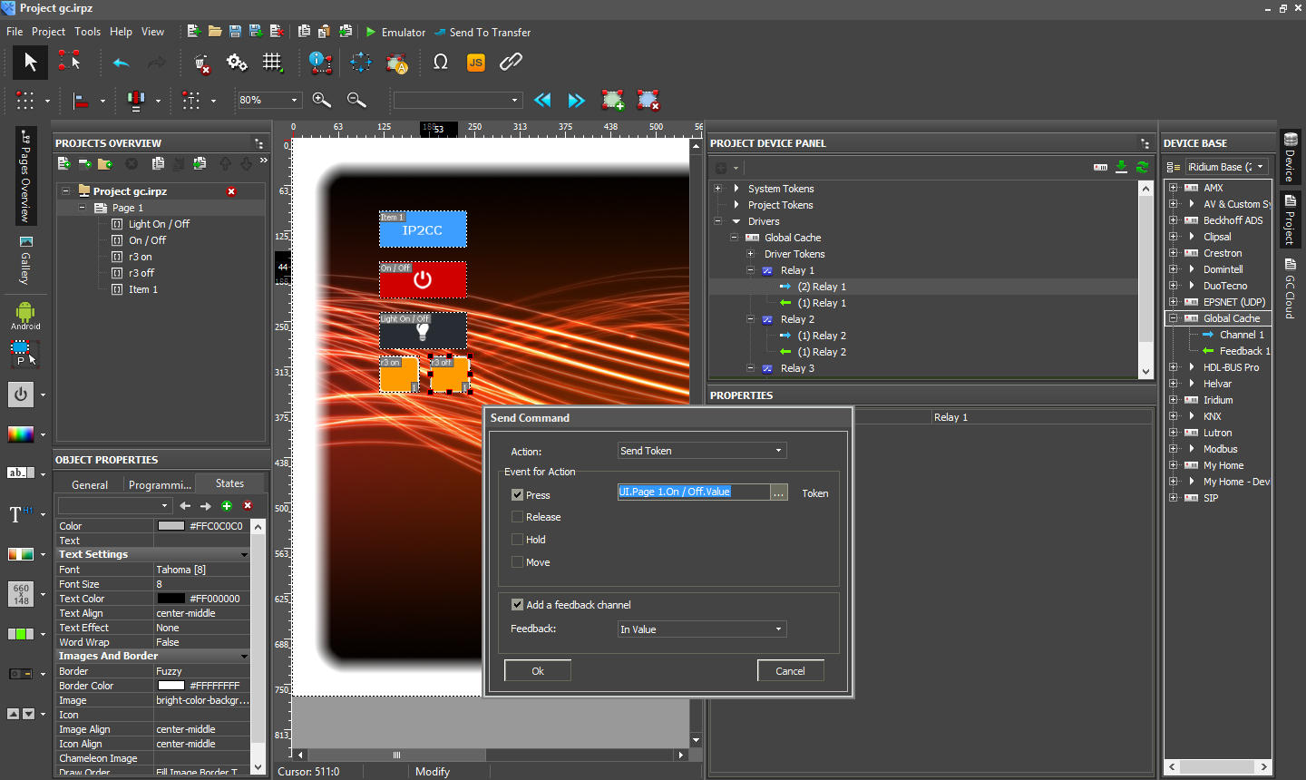Select the arrow pointer tool
Viewport: 1306px width, 780px height.
coord(30,63)
